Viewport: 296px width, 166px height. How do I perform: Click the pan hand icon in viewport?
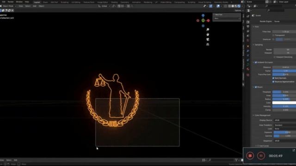pos(208,35)
